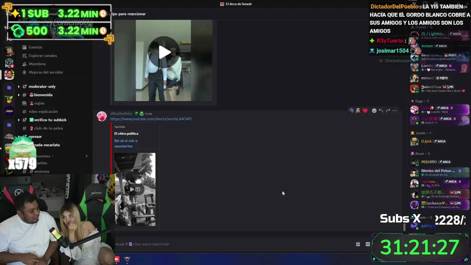Open the club-de-la-pelea channel
The image size is (471, 265).
(48, 128)
